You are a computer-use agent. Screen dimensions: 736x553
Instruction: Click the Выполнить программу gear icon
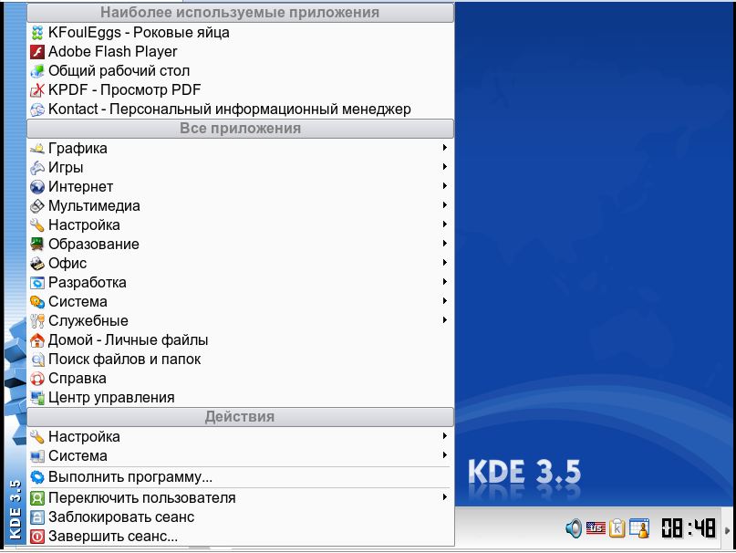point(37,477)
